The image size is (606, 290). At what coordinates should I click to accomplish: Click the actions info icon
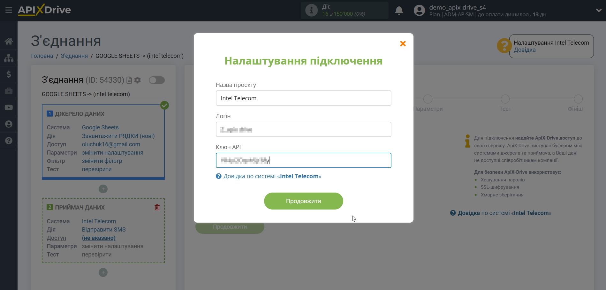pyautogui.click(x=311, y=11)
